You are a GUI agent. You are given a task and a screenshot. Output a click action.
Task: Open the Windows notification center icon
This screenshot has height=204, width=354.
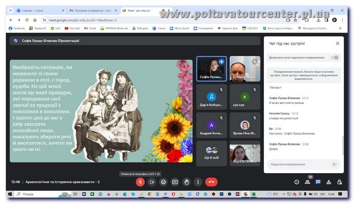(340, 194)
